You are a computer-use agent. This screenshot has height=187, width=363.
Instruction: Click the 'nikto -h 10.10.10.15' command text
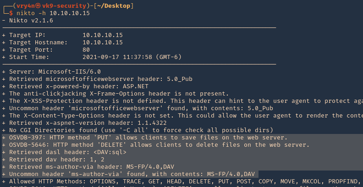(x=53, y=13)
